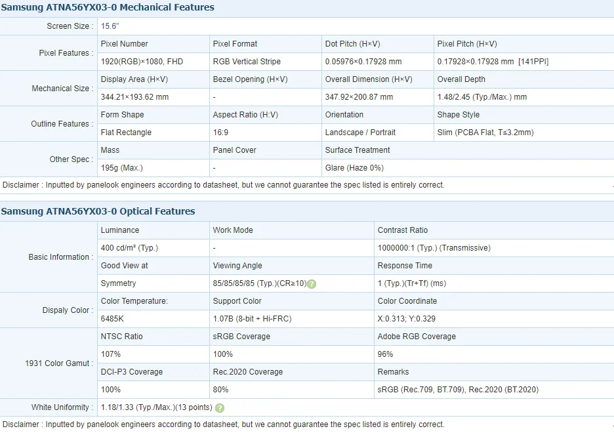
Task: Select the Glare (Haze 0%) surface treatment
Action: (x=354, y=168)
